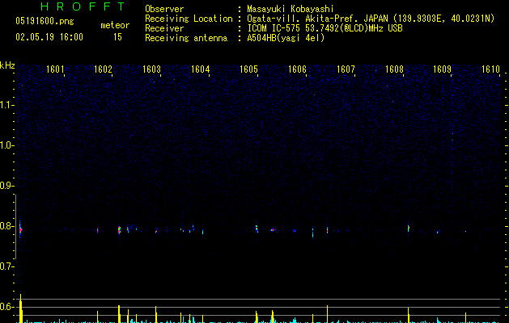Click the 1608 time marker
The image size is (509, 323).
click(x=394, y=69)
